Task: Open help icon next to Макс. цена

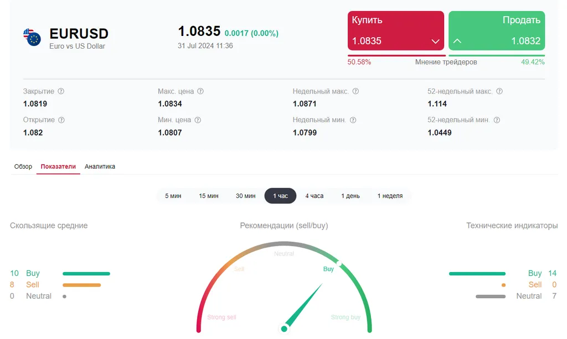Action: 200,91
